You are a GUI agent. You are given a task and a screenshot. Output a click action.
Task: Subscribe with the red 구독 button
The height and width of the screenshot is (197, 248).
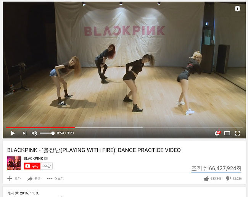pyautogui.click(x=32, y=166)
